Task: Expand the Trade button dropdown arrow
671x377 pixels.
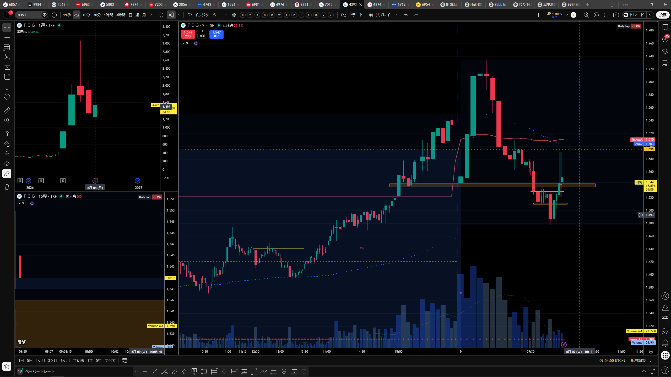Action: pyautogui.click(x=650, y=15)
